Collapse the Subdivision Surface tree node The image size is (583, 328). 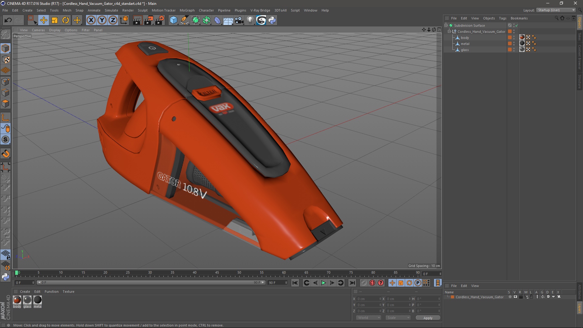coord(446,25)
